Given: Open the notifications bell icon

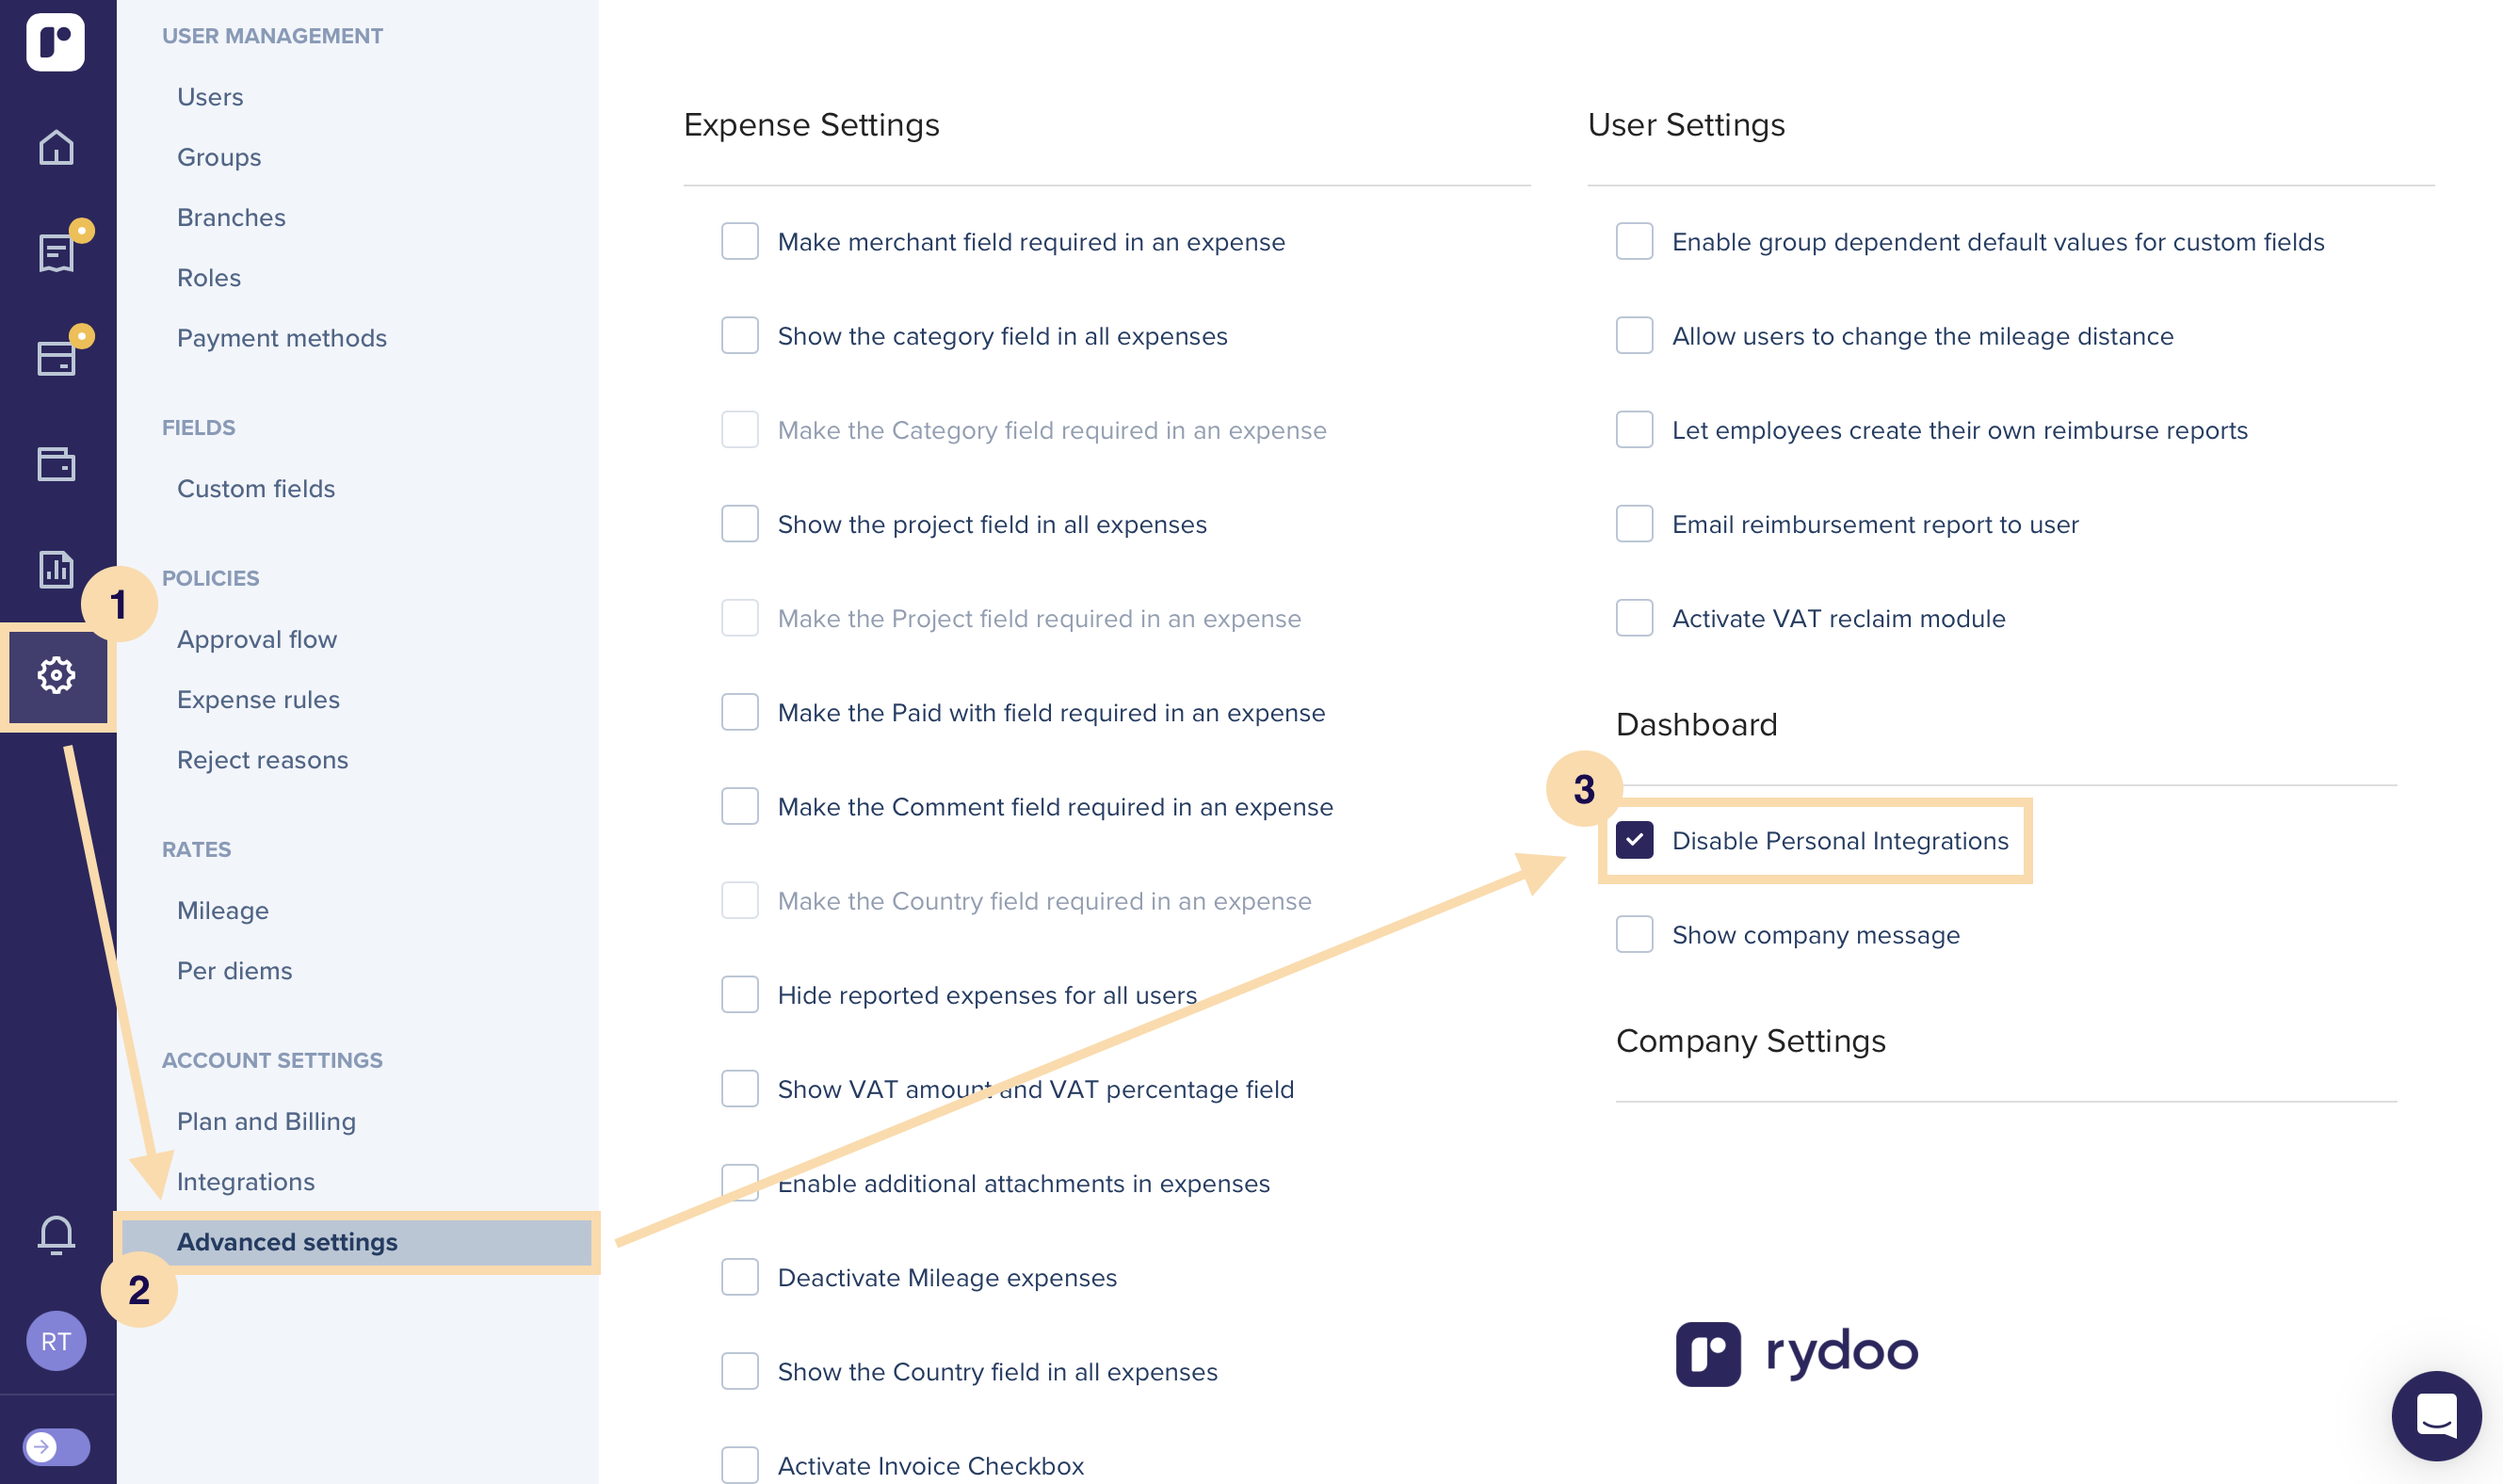Looking at the screenshot, I should 56,1235.
